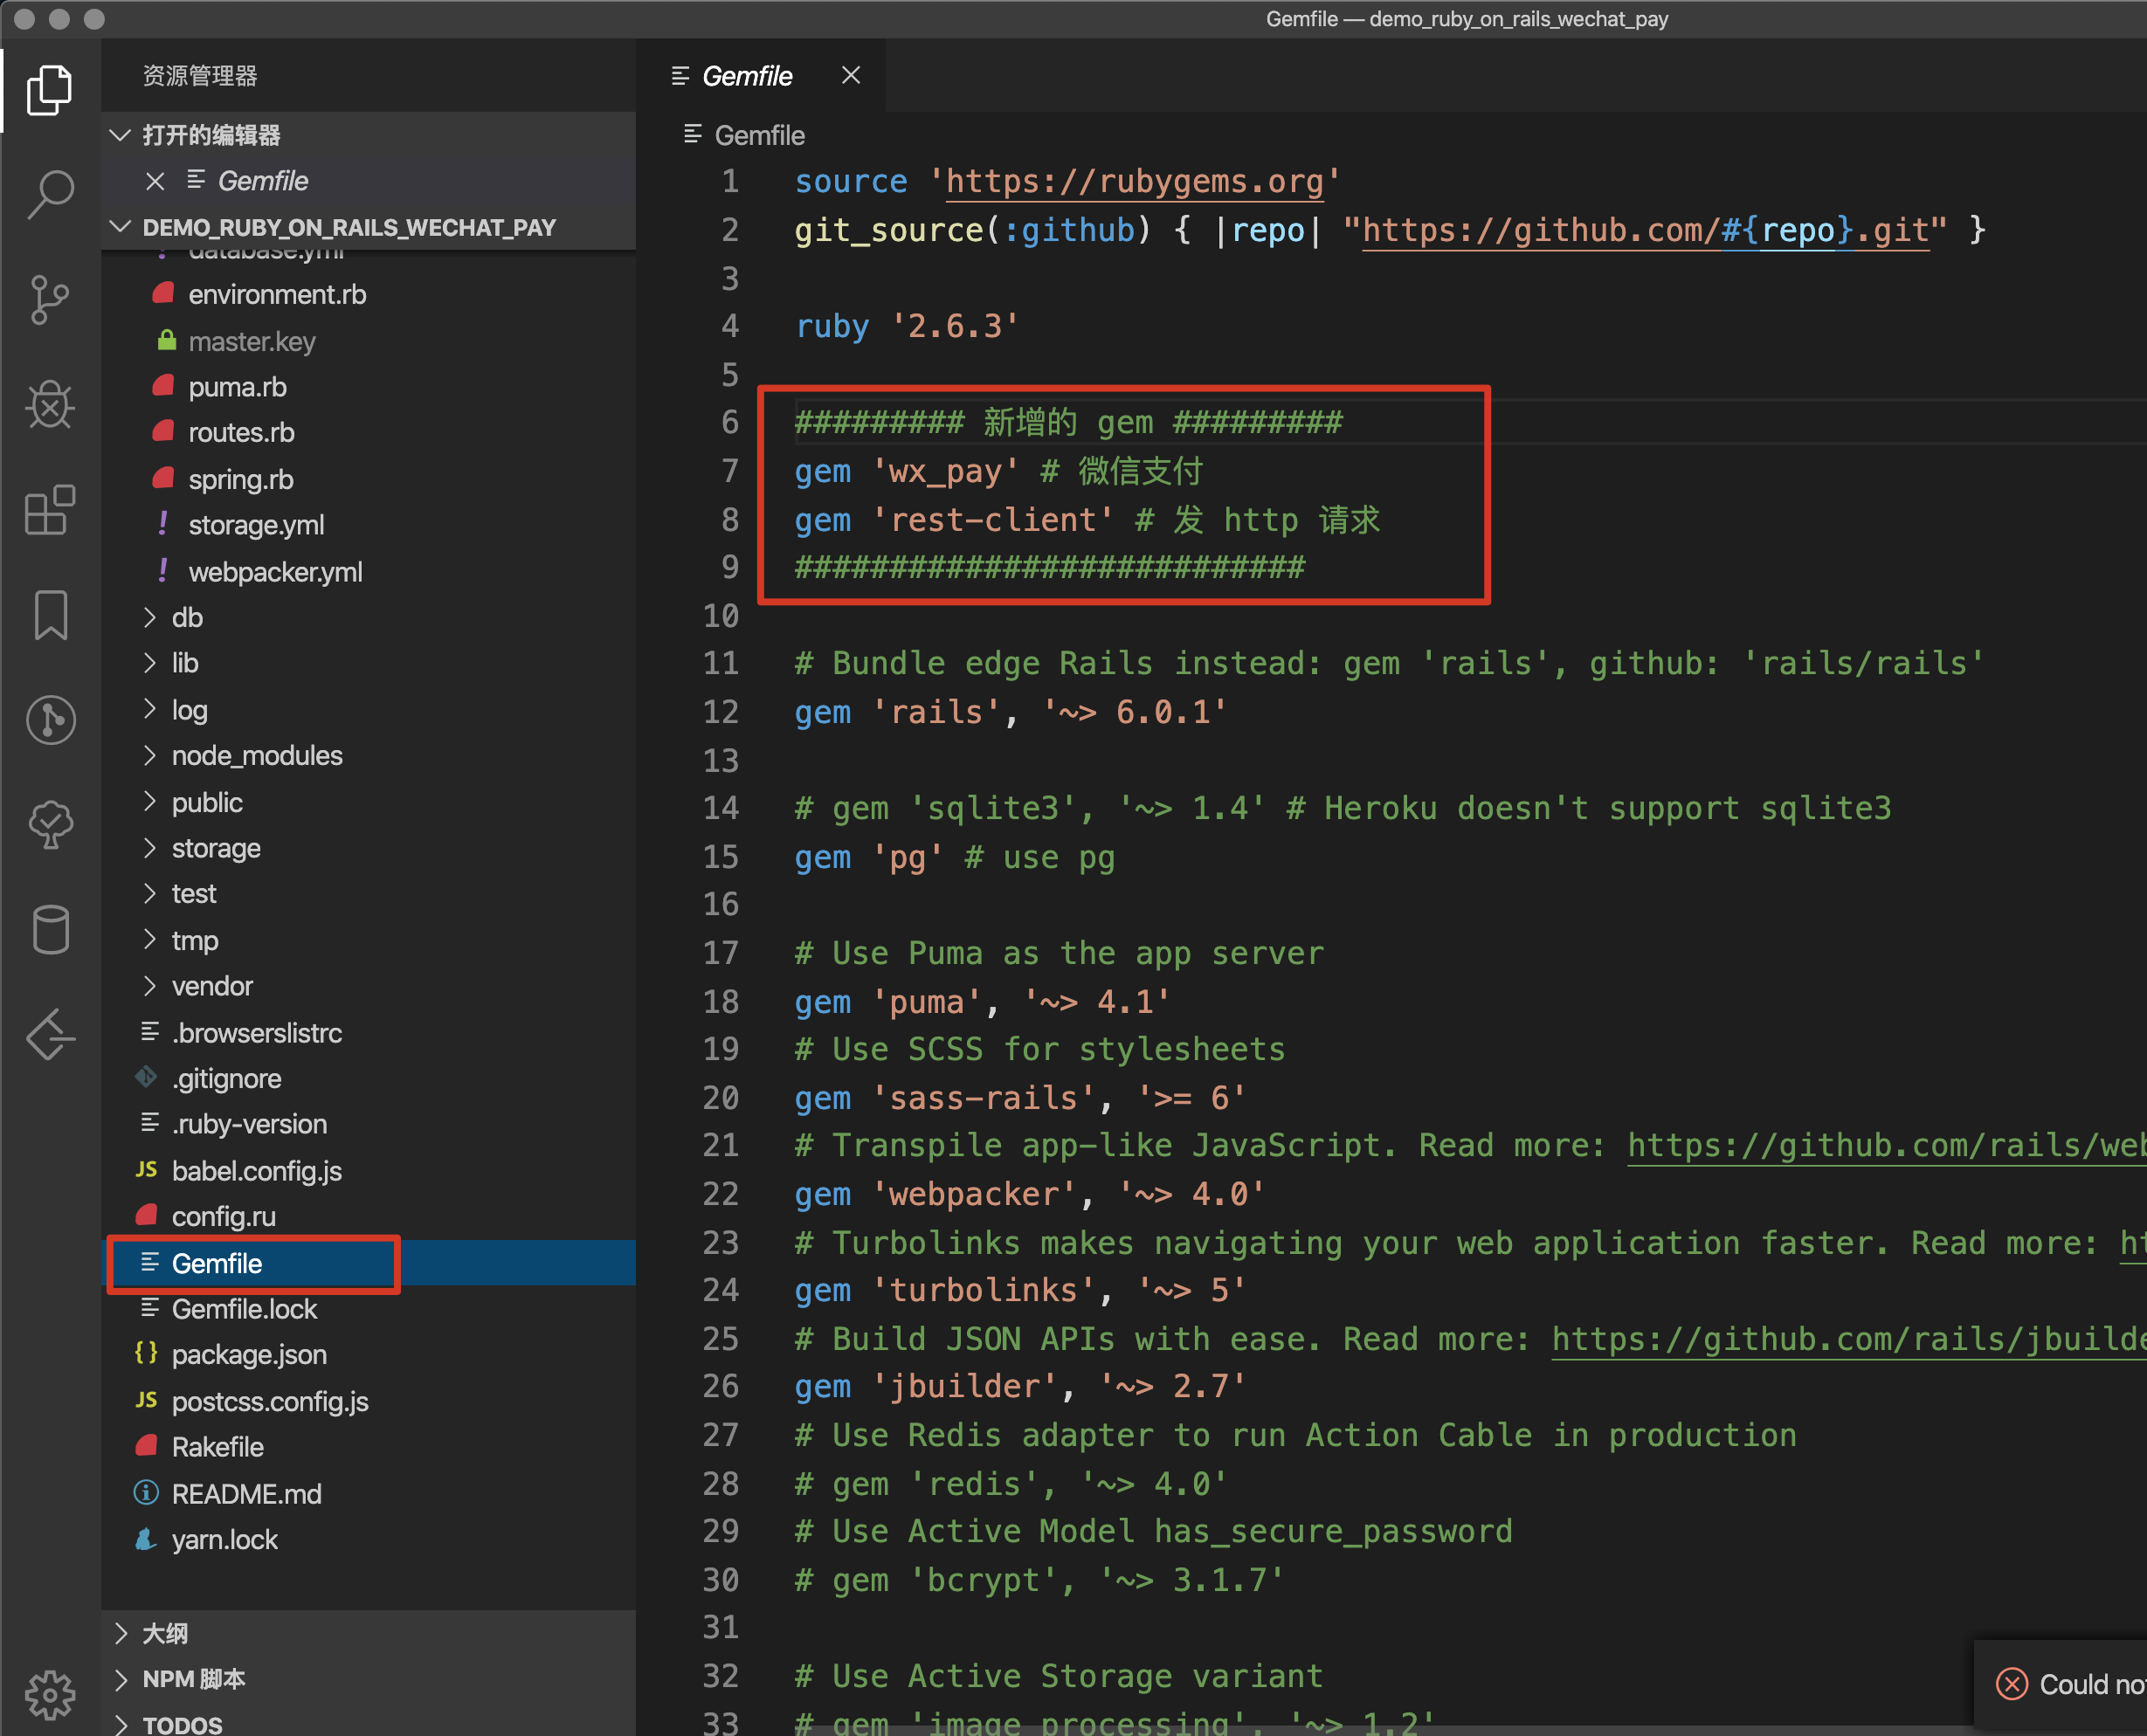Collapse the 打开的编辑器 section
The height and width of the screenshot is (1736, 2147).
coord(211,135)
